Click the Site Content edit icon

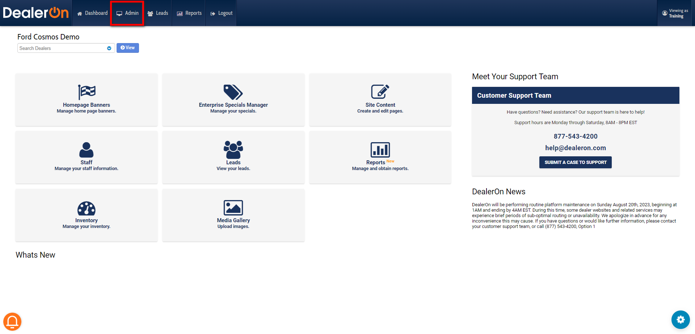(x=380, y=92)
